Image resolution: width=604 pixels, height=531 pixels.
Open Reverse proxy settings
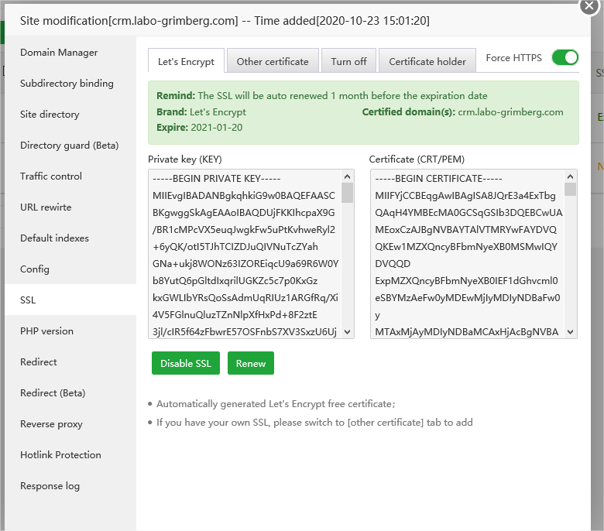[51, 424]
